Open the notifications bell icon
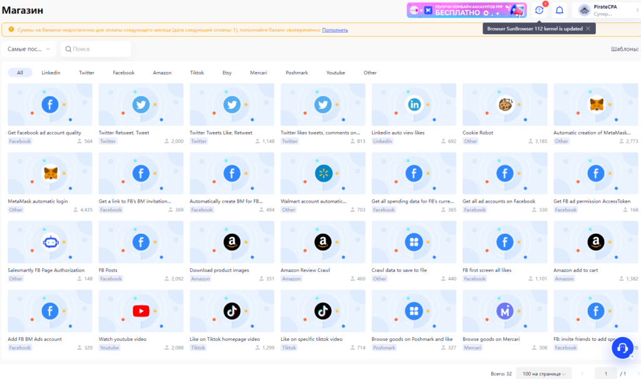The image size is (641, 379). [560, 10]
